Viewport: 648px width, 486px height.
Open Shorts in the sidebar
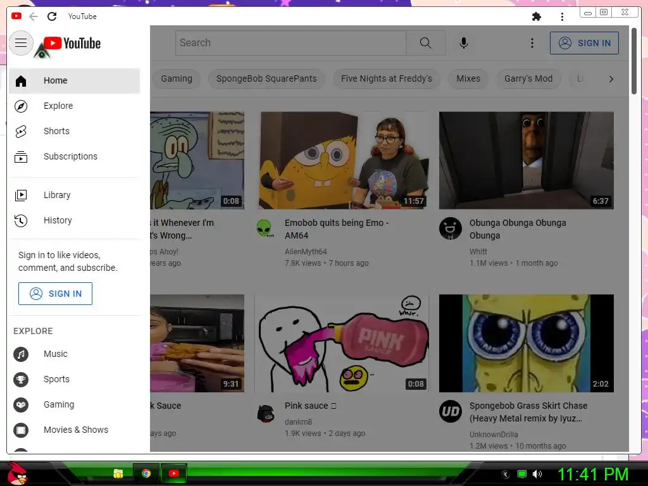click(x=75, y=132)
